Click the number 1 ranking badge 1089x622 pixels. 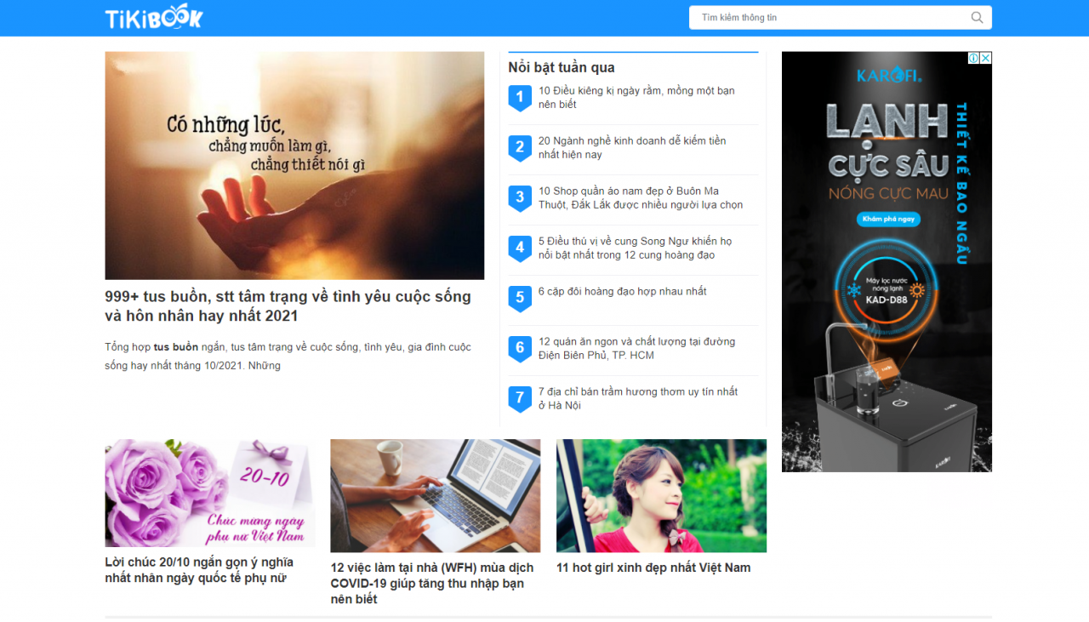[x=520, y=98]
